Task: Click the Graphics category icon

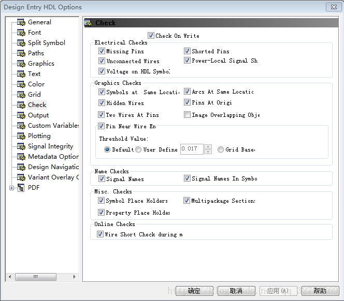Action: click(21, 64)
